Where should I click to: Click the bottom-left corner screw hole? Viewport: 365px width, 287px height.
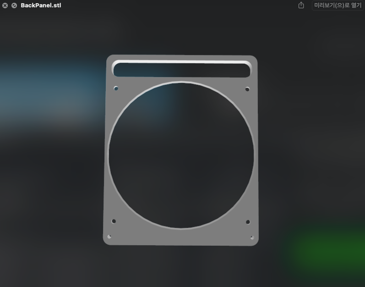[x=109, y=237]
